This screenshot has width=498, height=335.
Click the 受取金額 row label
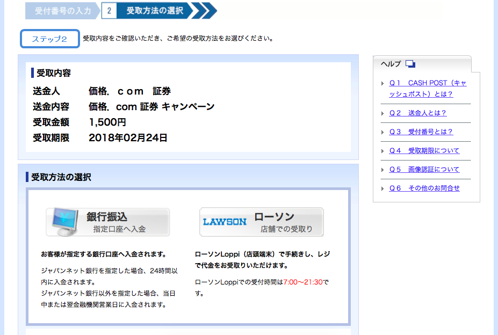51,122
